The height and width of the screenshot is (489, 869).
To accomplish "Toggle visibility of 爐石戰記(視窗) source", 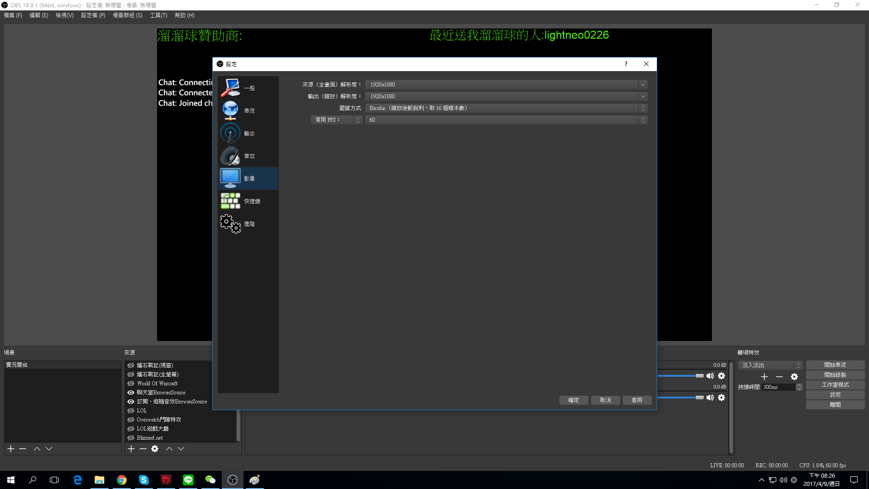I will [131, 365].
